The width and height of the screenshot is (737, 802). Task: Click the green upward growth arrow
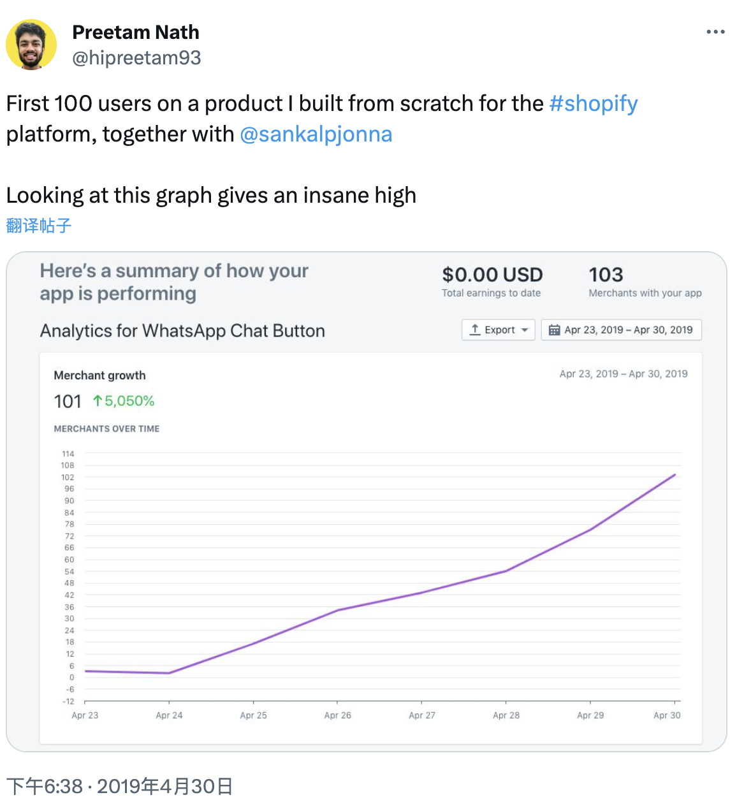[x=98, y=401]
